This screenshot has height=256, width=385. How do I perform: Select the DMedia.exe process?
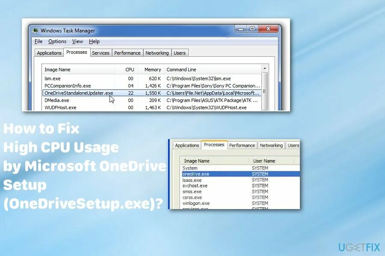coord(151,100)
